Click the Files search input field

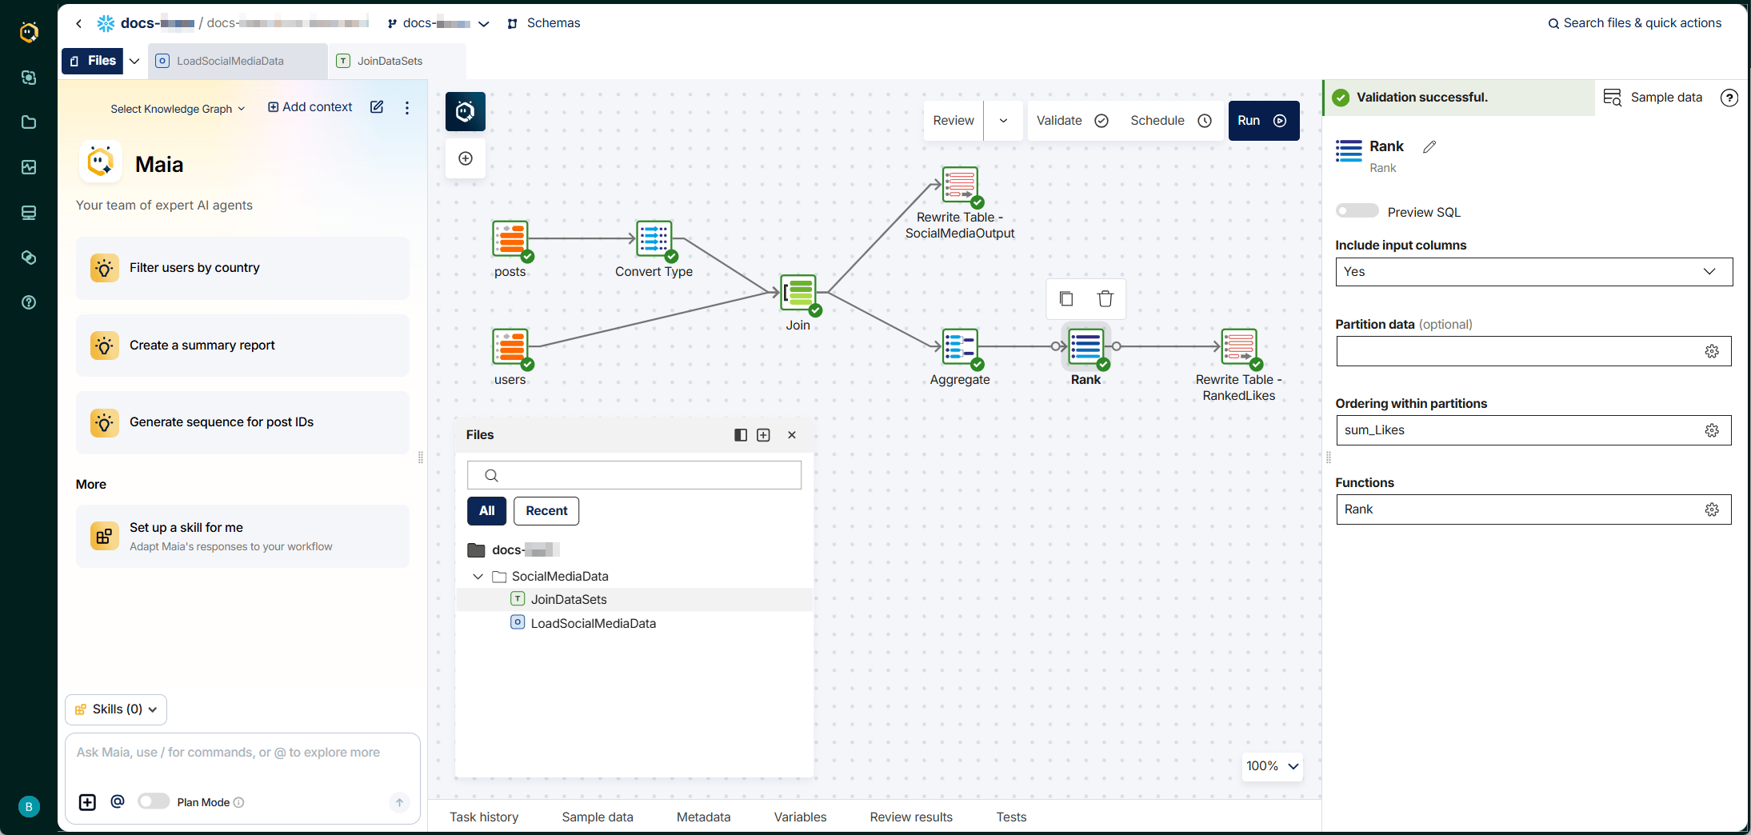634,475
